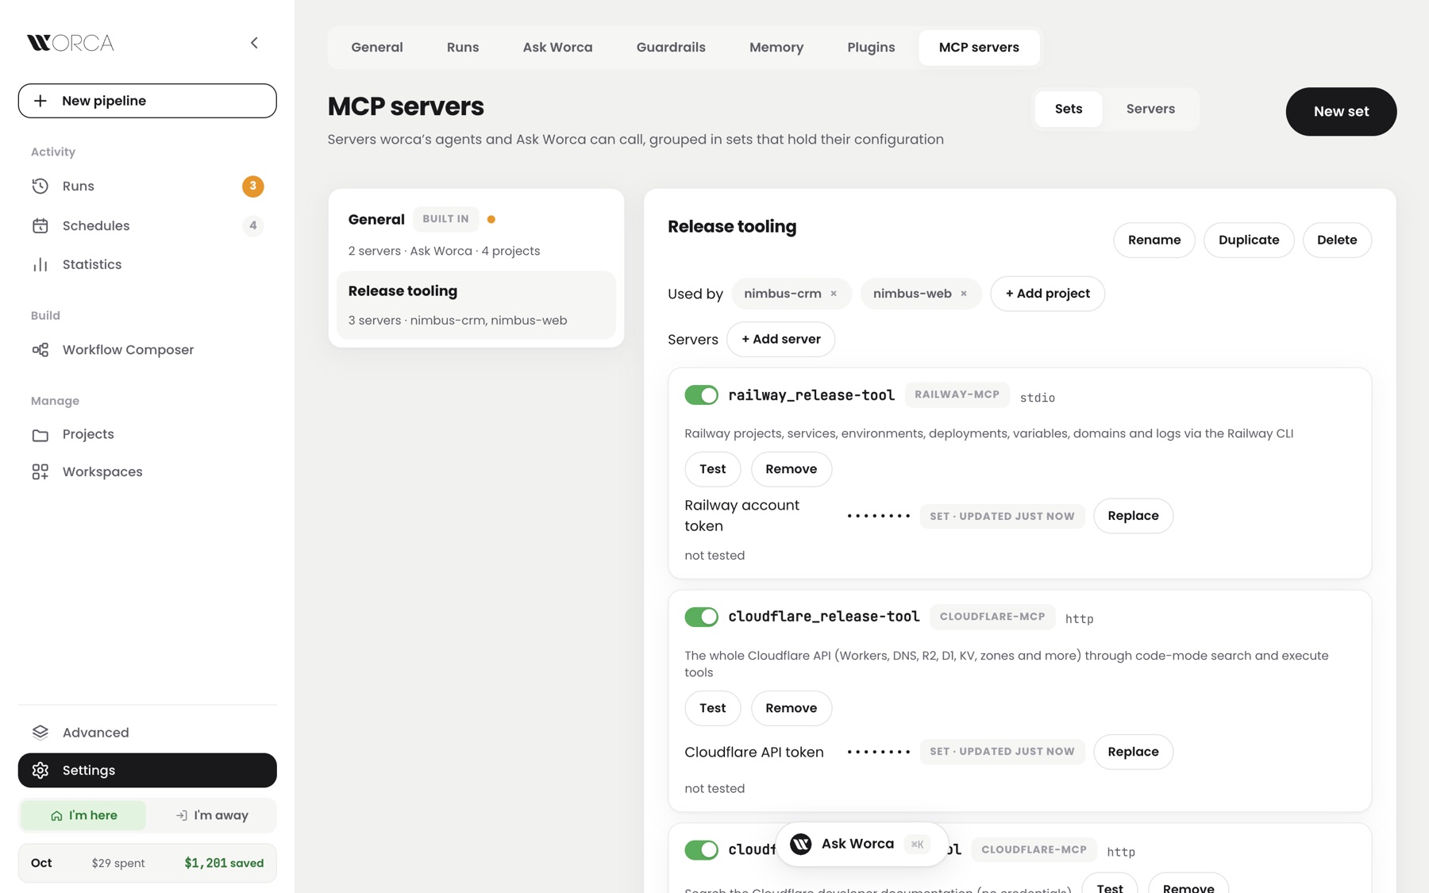Replace the Railway account token

(x=1133, y=516)
